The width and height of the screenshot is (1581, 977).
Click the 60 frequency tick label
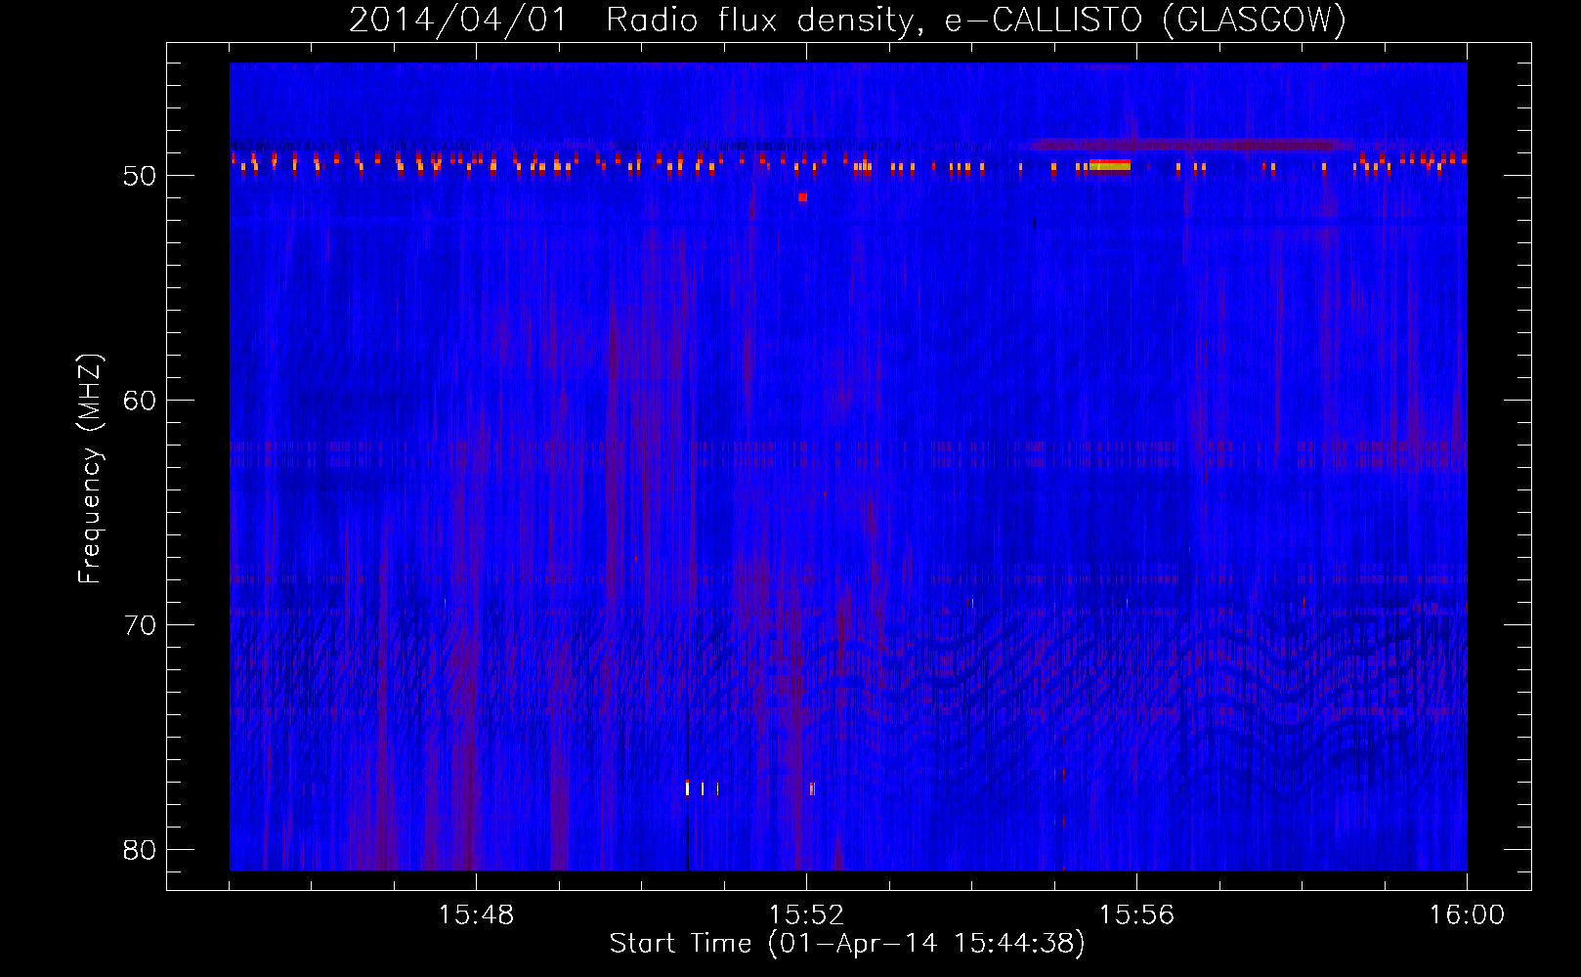(140, 401)
